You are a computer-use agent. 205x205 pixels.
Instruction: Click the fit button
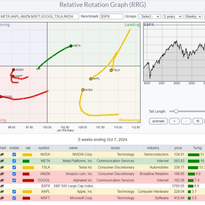coord(198,121)
